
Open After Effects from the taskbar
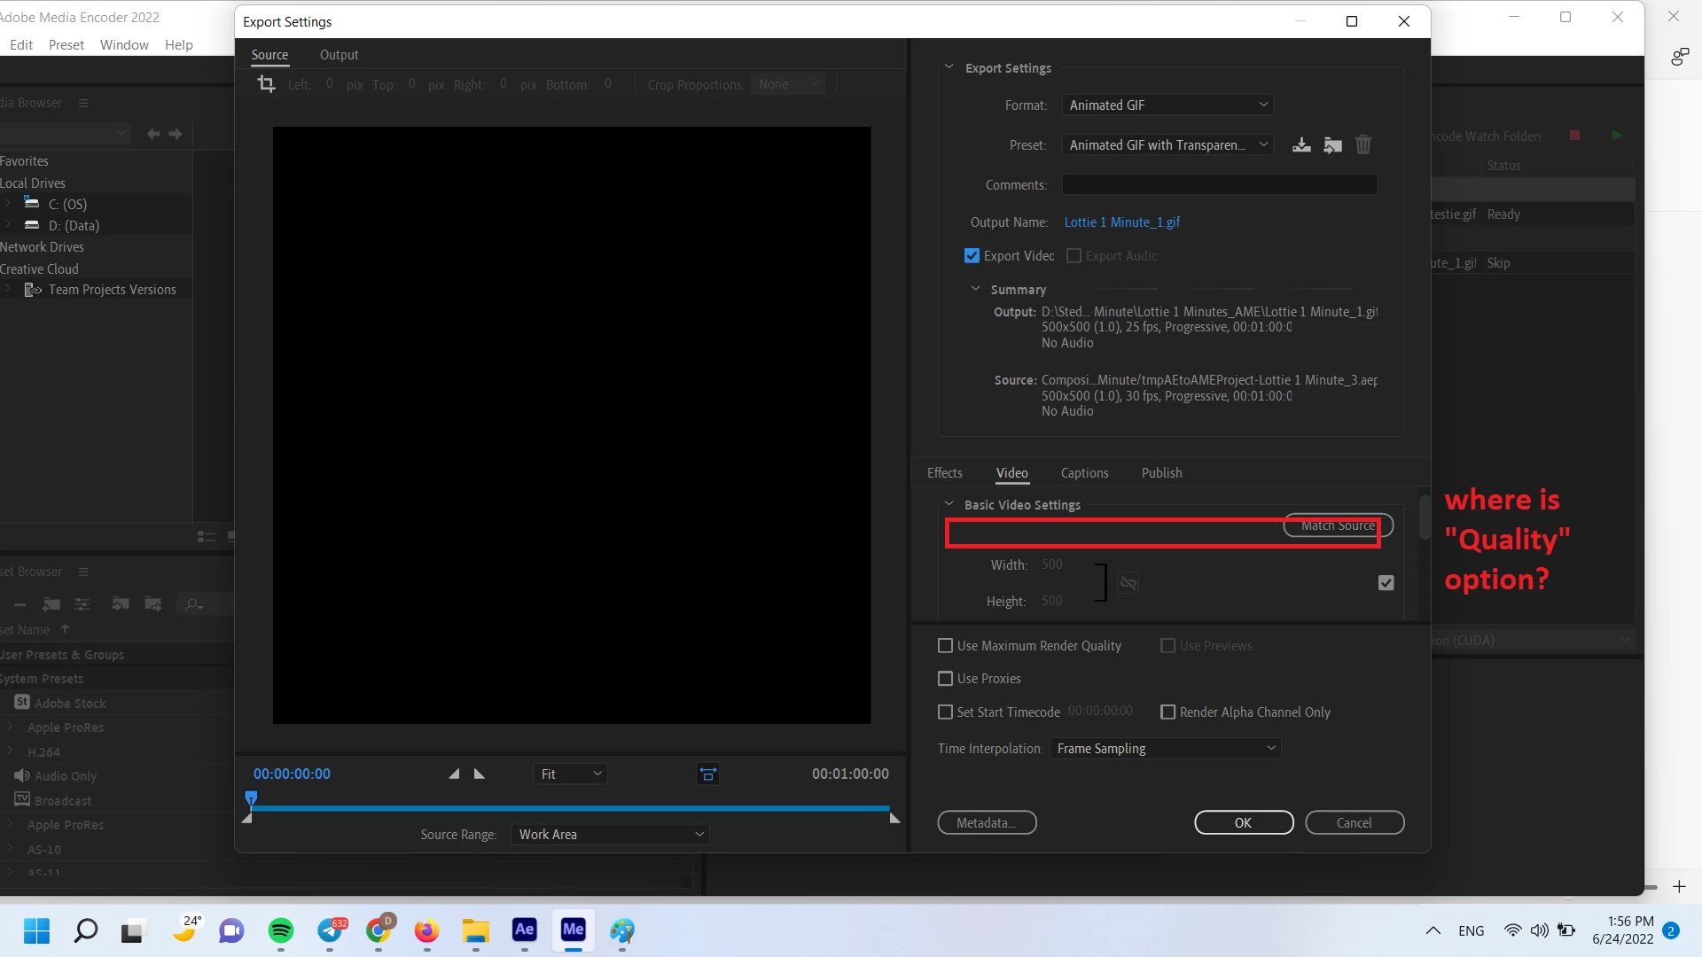[524, 930]
